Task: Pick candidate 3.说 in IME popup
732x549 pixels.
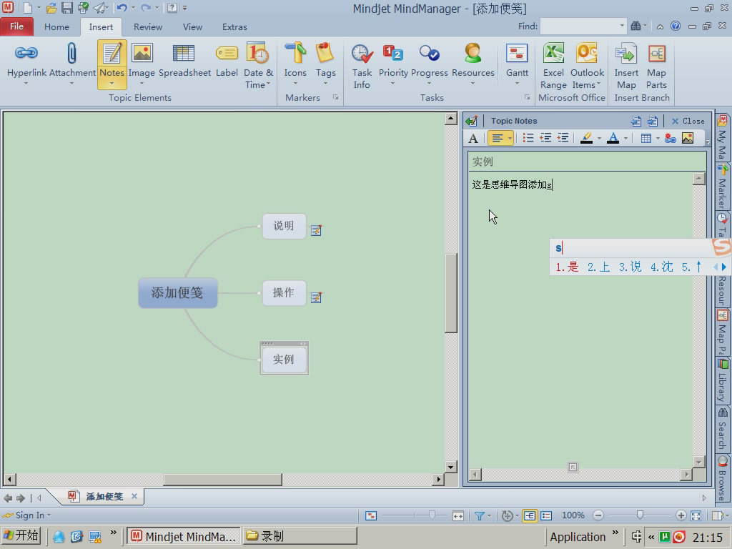Action: tap(630, 267)
